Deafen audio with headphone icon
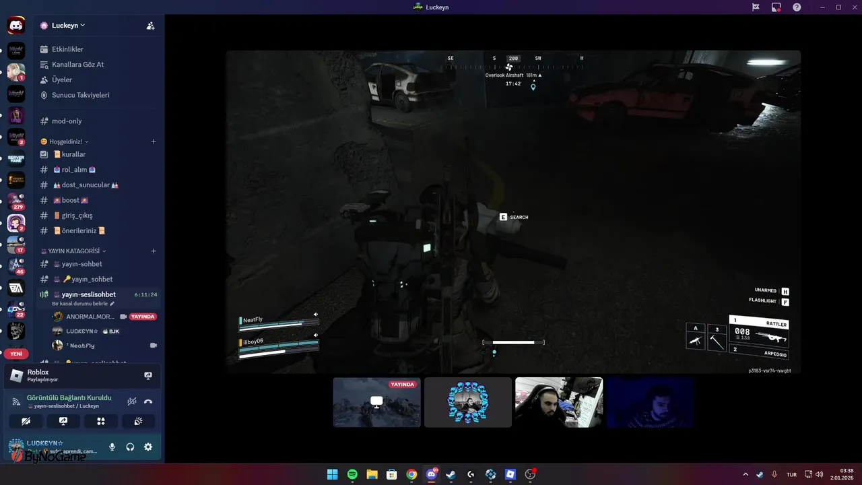862x485 pixels. [x=130, y=447]
